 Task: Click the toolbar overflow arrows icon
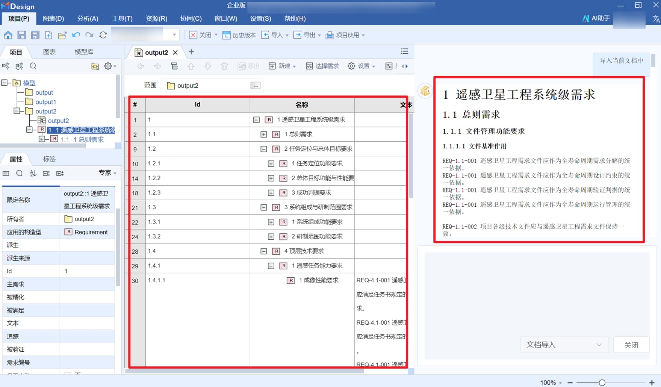405,66
